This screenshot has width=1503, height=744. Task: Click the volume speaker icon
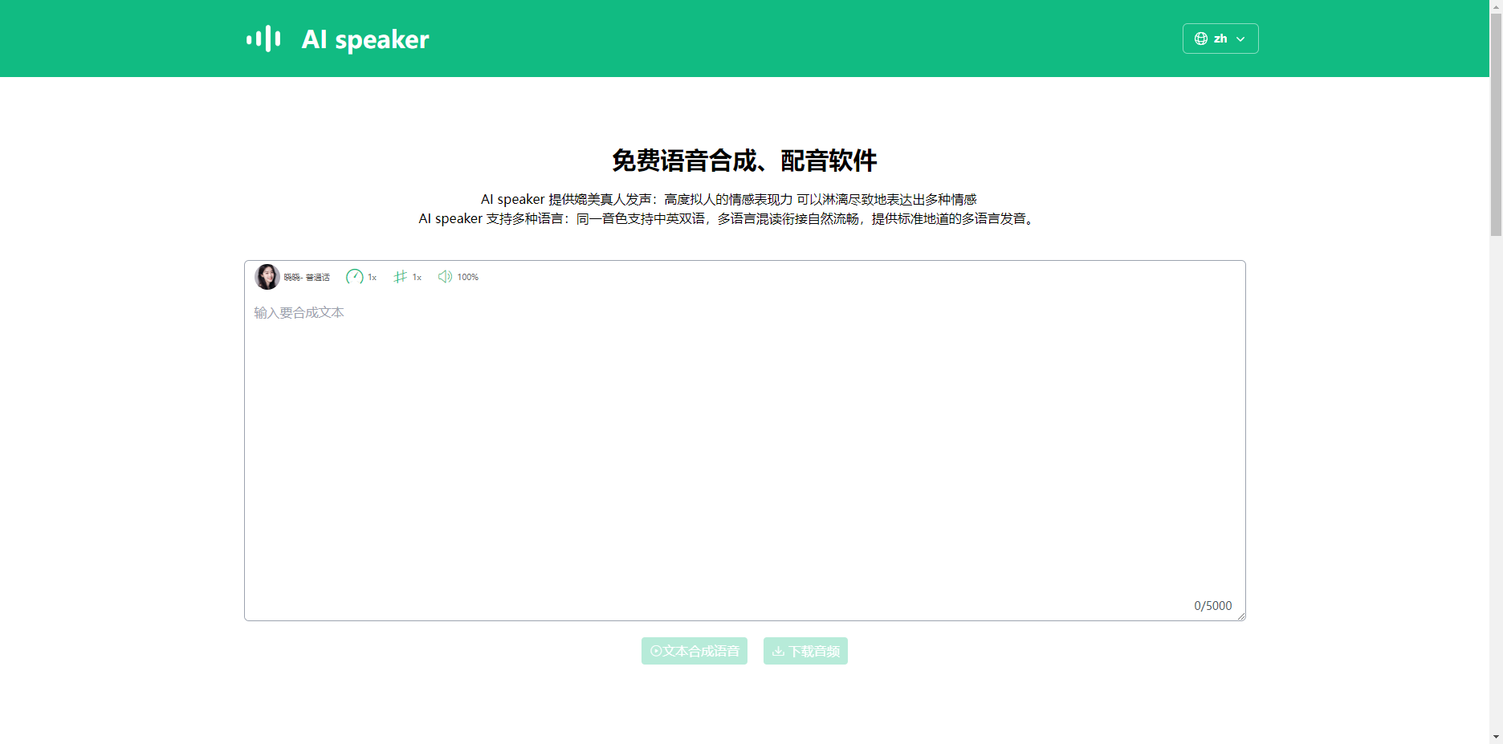coord(445,277)
